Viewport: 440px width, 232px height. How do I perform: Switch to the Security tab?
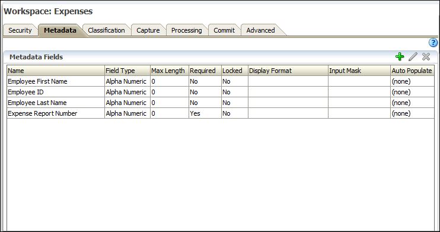click(x=20, y=30)
